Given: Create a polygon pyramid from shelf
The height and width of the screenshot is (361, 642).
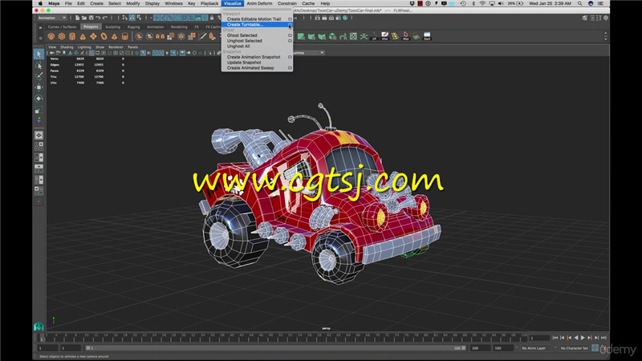Looking at the screenshot, I should (114, 36).
